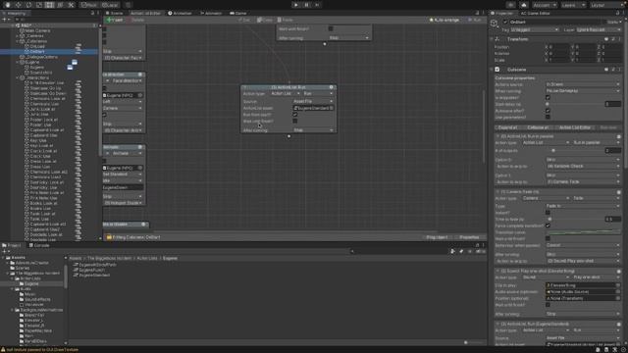The image size is (628, 353).
Task: Toggle Wait until finish checkbox in Run node
Action: click(295, 121)
